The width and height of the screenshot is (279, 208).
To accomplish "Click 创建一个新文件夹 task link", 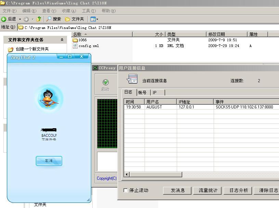I will click(32, 49).
